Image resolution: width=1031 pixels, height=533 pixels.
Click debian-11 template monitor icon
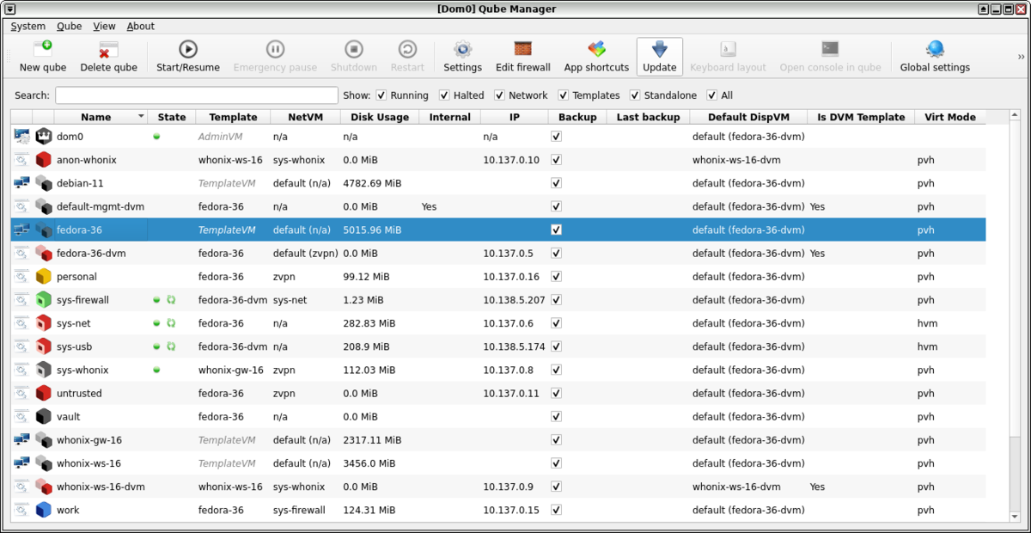(21, 182)
